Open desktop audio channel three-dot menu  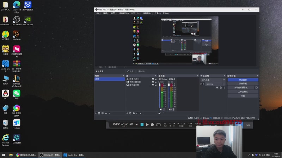point(173,110)
